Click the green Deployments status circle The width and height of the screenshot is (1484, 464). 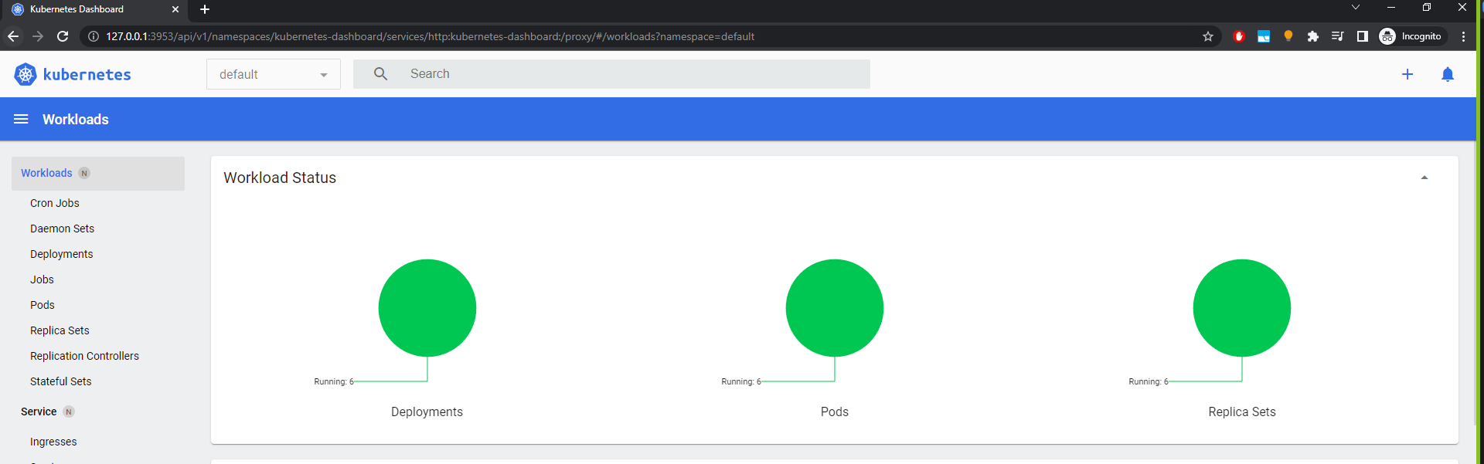[x=427, y=308]
